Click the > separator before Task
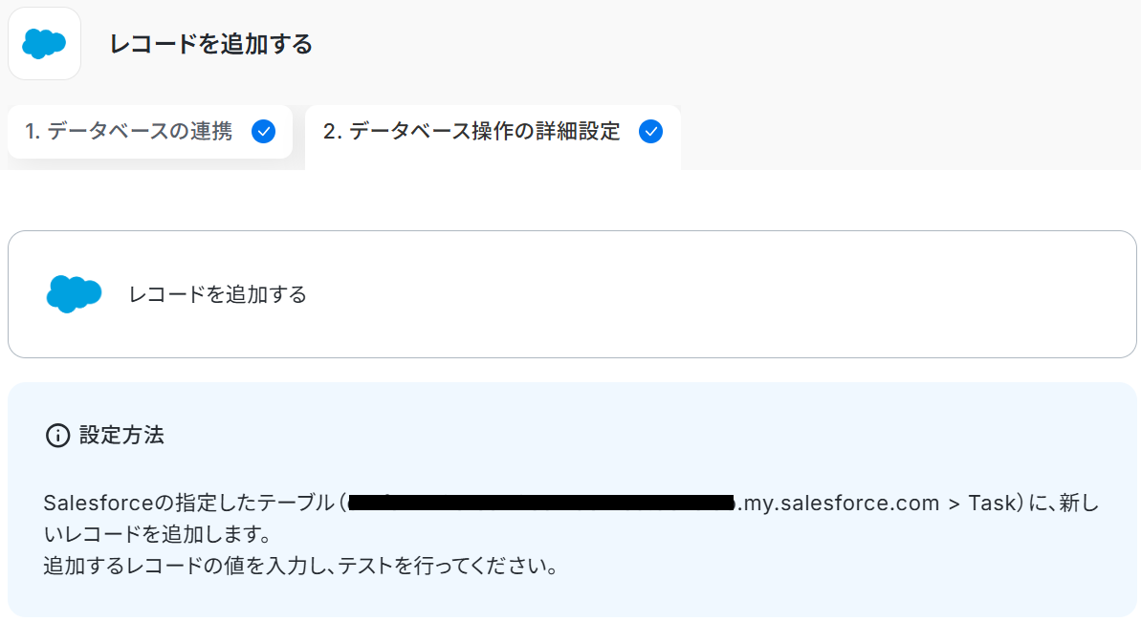This screenshot has width=1141, height=622. point(954,503)
